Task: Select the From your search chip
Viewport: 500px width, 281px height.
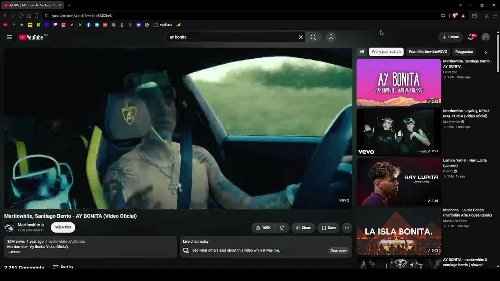Action: [x=386, y=52]
